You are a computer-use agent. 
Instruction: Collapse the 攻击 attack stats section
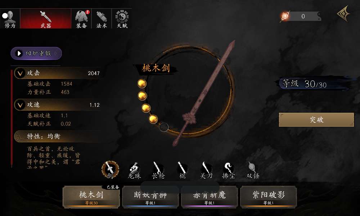point(20,73)
